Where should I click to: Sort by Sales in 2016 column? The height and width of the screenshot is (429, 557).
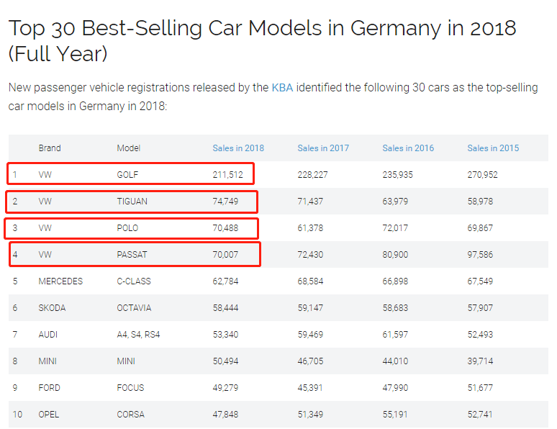pos(408,148)
